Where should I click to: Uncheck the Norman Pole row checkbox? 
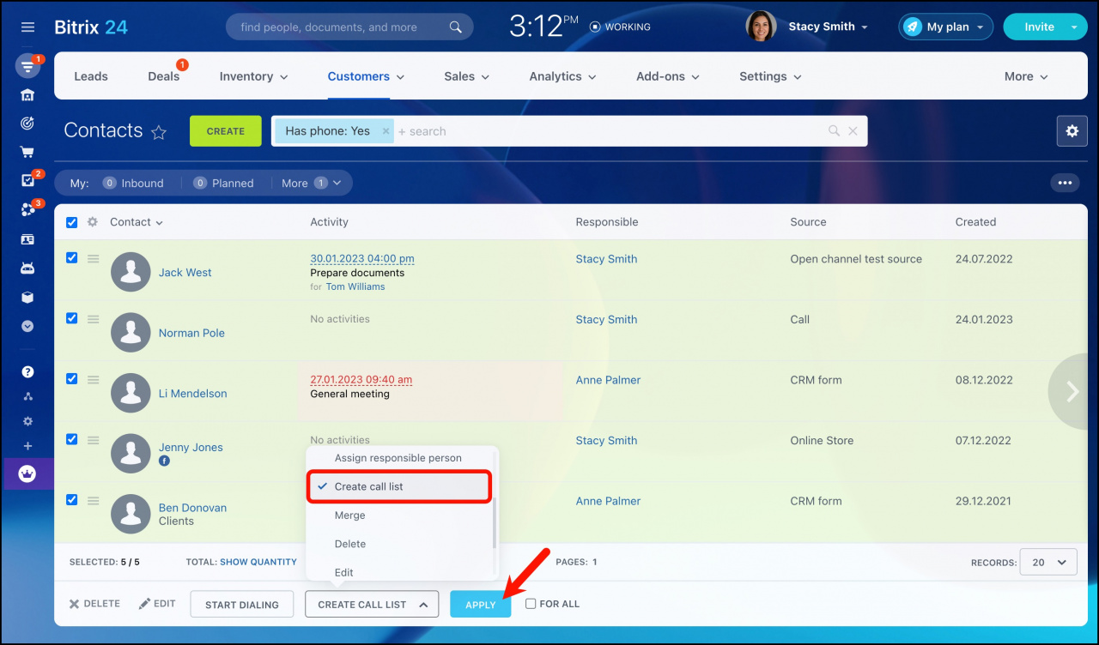tap(72, 318)
